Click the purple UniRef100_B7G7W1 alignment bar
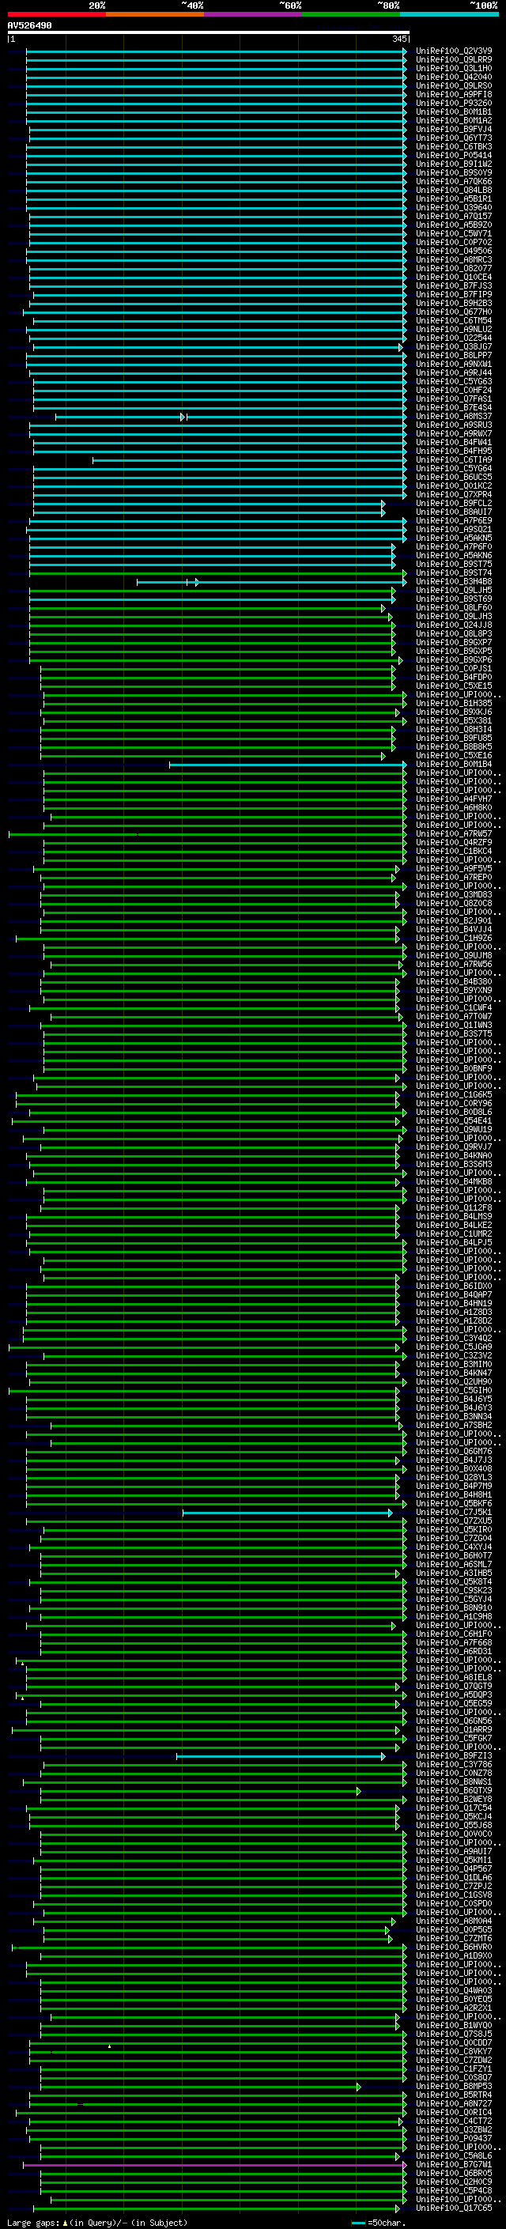 (x=214, y=2165)
